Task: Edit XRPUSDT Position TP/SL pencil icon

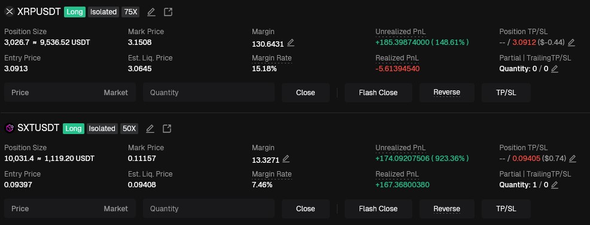Action: coord(571,42)
